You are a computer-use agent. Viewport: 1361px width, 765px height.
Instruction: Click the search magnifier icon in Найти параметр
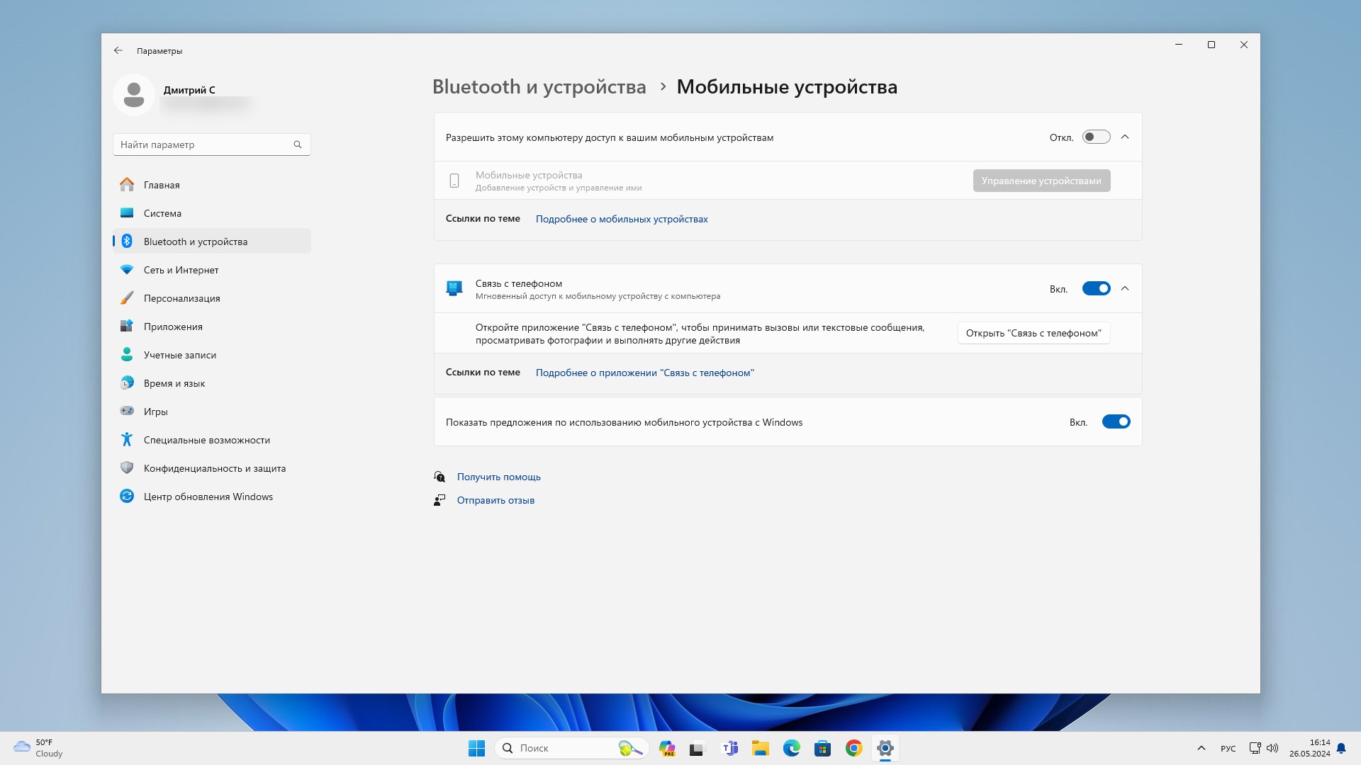tap(298, 144)
